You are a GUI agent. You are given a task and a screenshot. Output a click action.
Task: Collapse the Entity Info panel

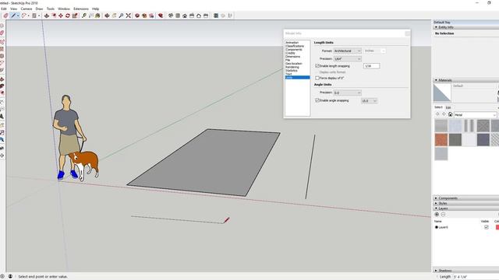(x=436, y=27)
